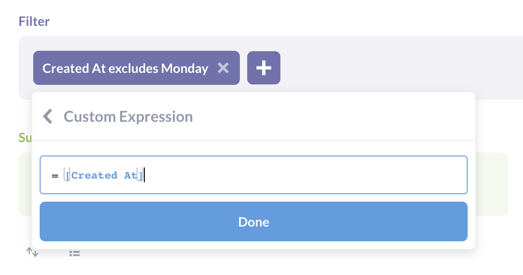This screenshot has height=275, width=523.
Task: Add another filter using the plus icon
Action: [x=263, y=68]
